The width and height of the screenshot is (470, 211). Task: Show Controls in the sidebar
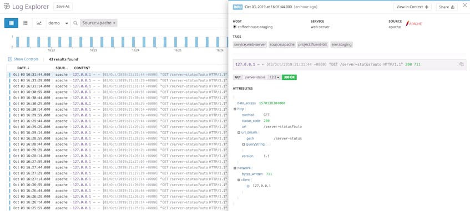click(x=23, y=59)
